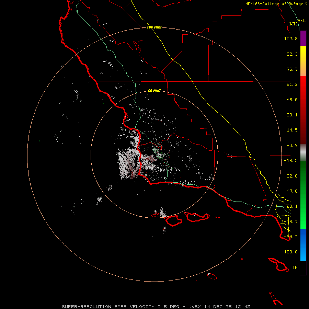Select the -109.8 scale value
Screen dimensions: 309x309
point(289,252)
